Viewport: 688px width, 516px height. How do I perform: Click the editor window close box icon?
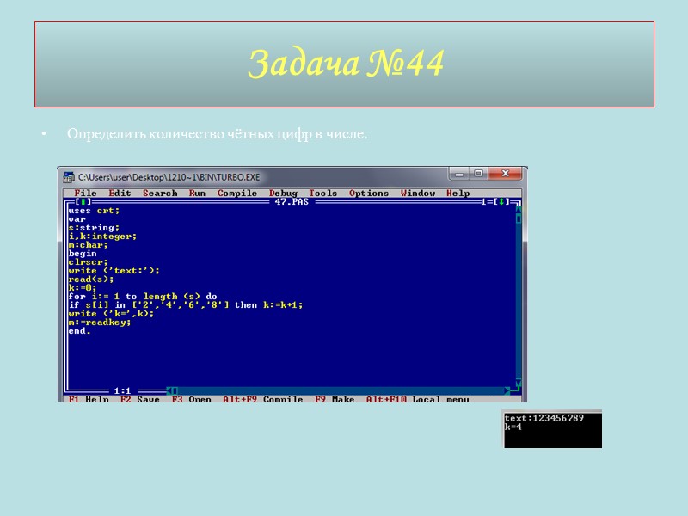83,202
